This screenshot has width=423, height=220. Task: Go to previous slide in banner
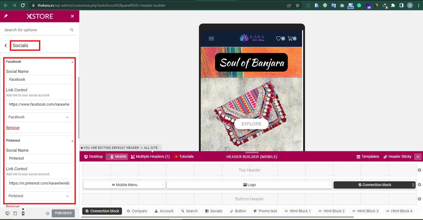tap(208, 119)
